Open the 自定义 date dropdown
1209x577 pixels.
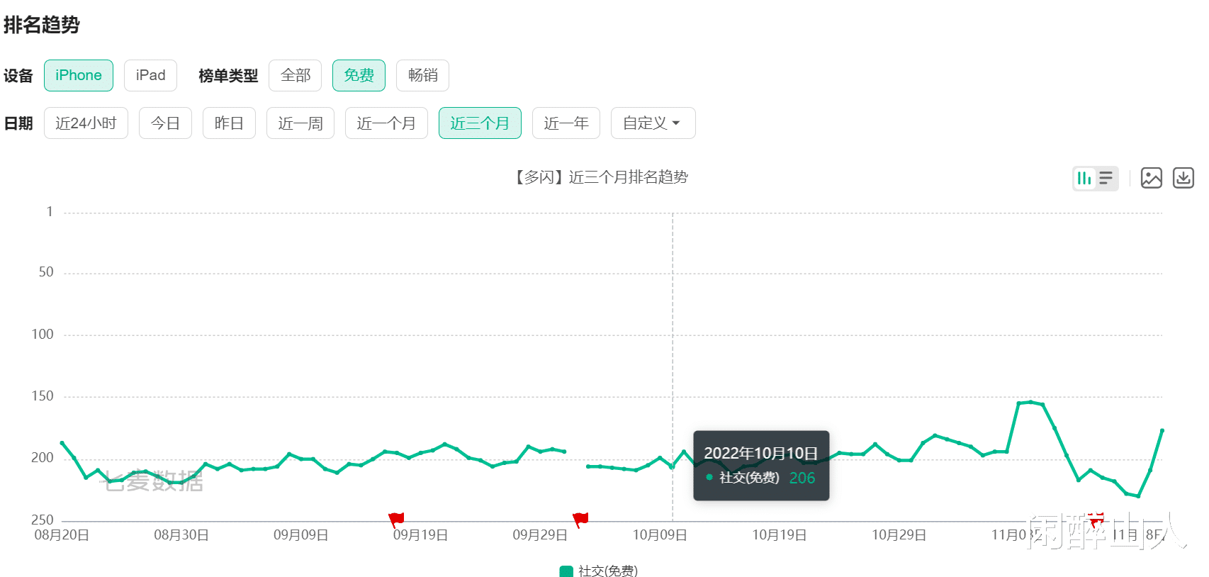pyautogui.click(x=653, y=123)
